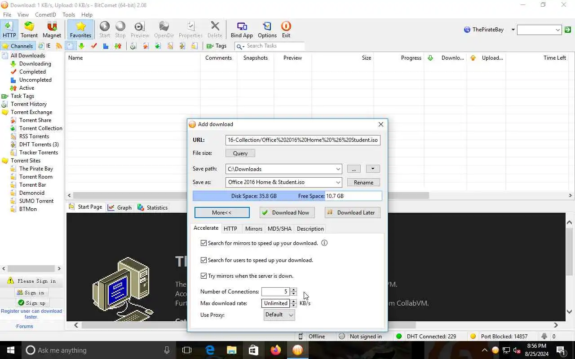
Task: Click the Torrent History clock icon
Action: [133, 46]
